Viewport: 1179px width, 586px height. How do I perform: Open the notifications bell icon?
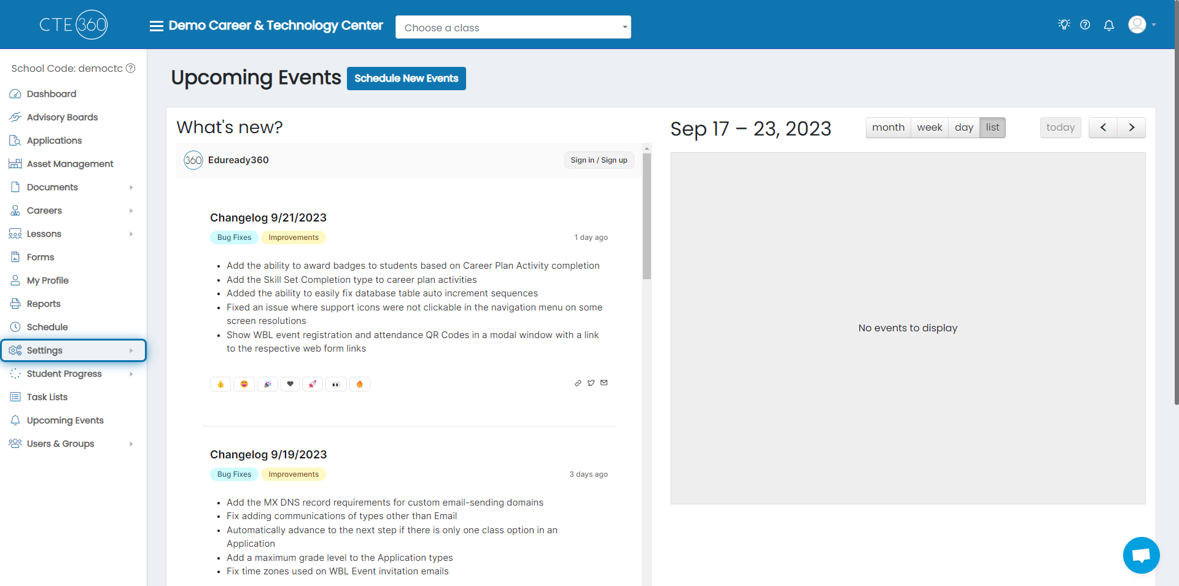[x=1109, y=25]
